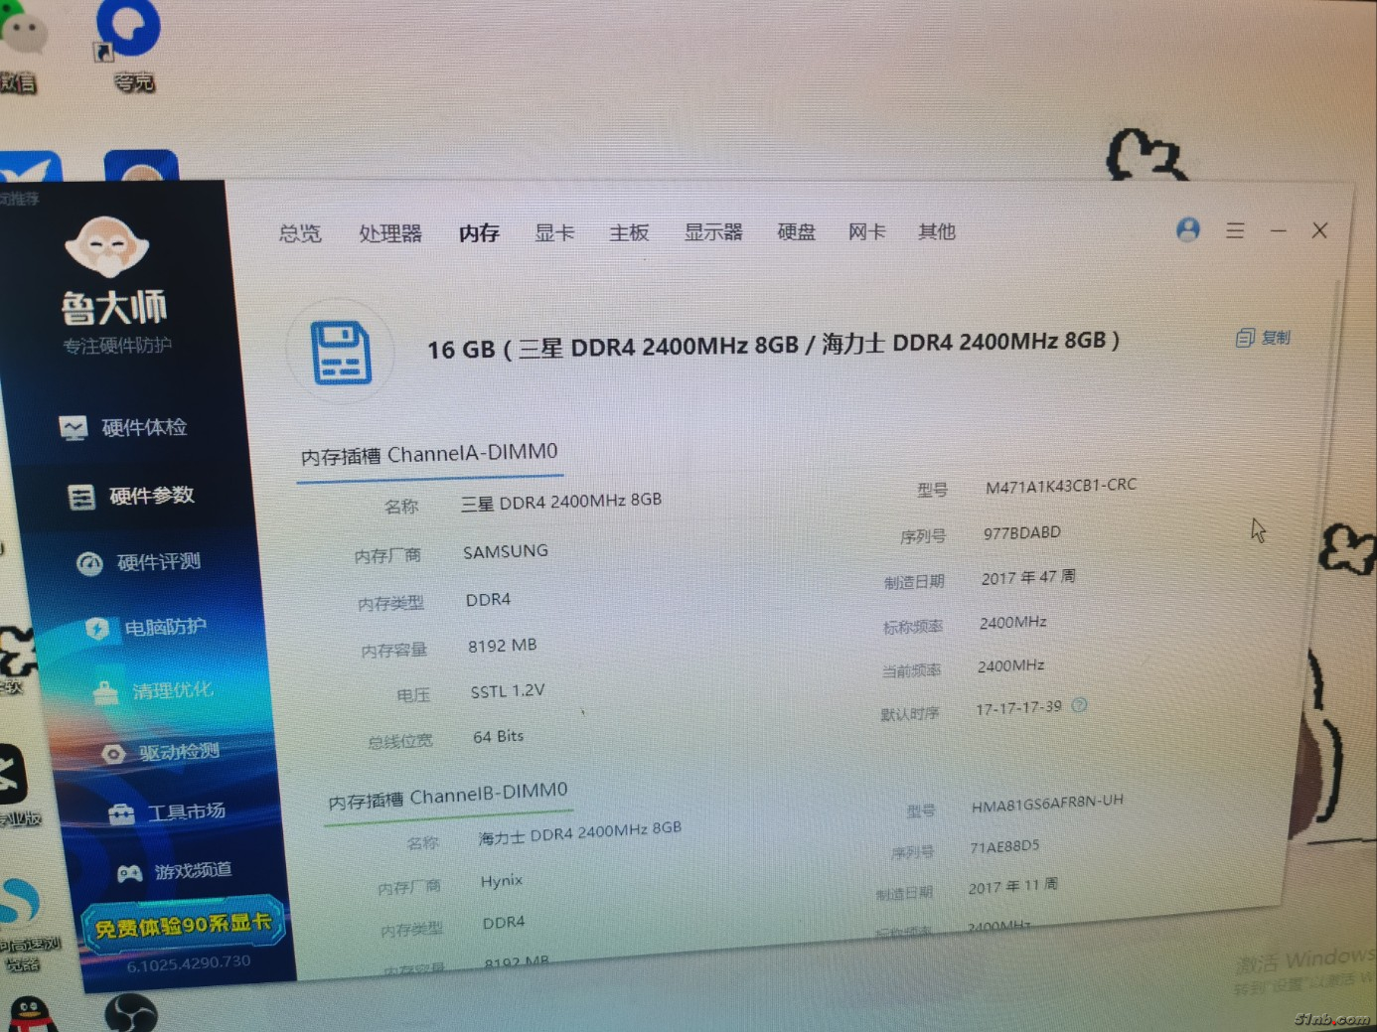The height and width of the screenshot is (1032, 1377).
Task: Open the 微信 desktop icon
Action: [x=20, y=50]
